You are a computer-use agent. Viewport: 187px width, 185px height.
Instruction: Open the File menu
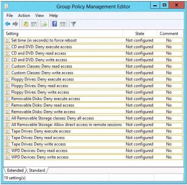point(10,16)
